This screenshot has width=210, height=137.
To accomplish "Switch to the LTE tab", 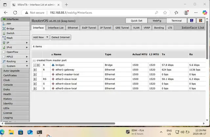I will (x=170, y=28).
